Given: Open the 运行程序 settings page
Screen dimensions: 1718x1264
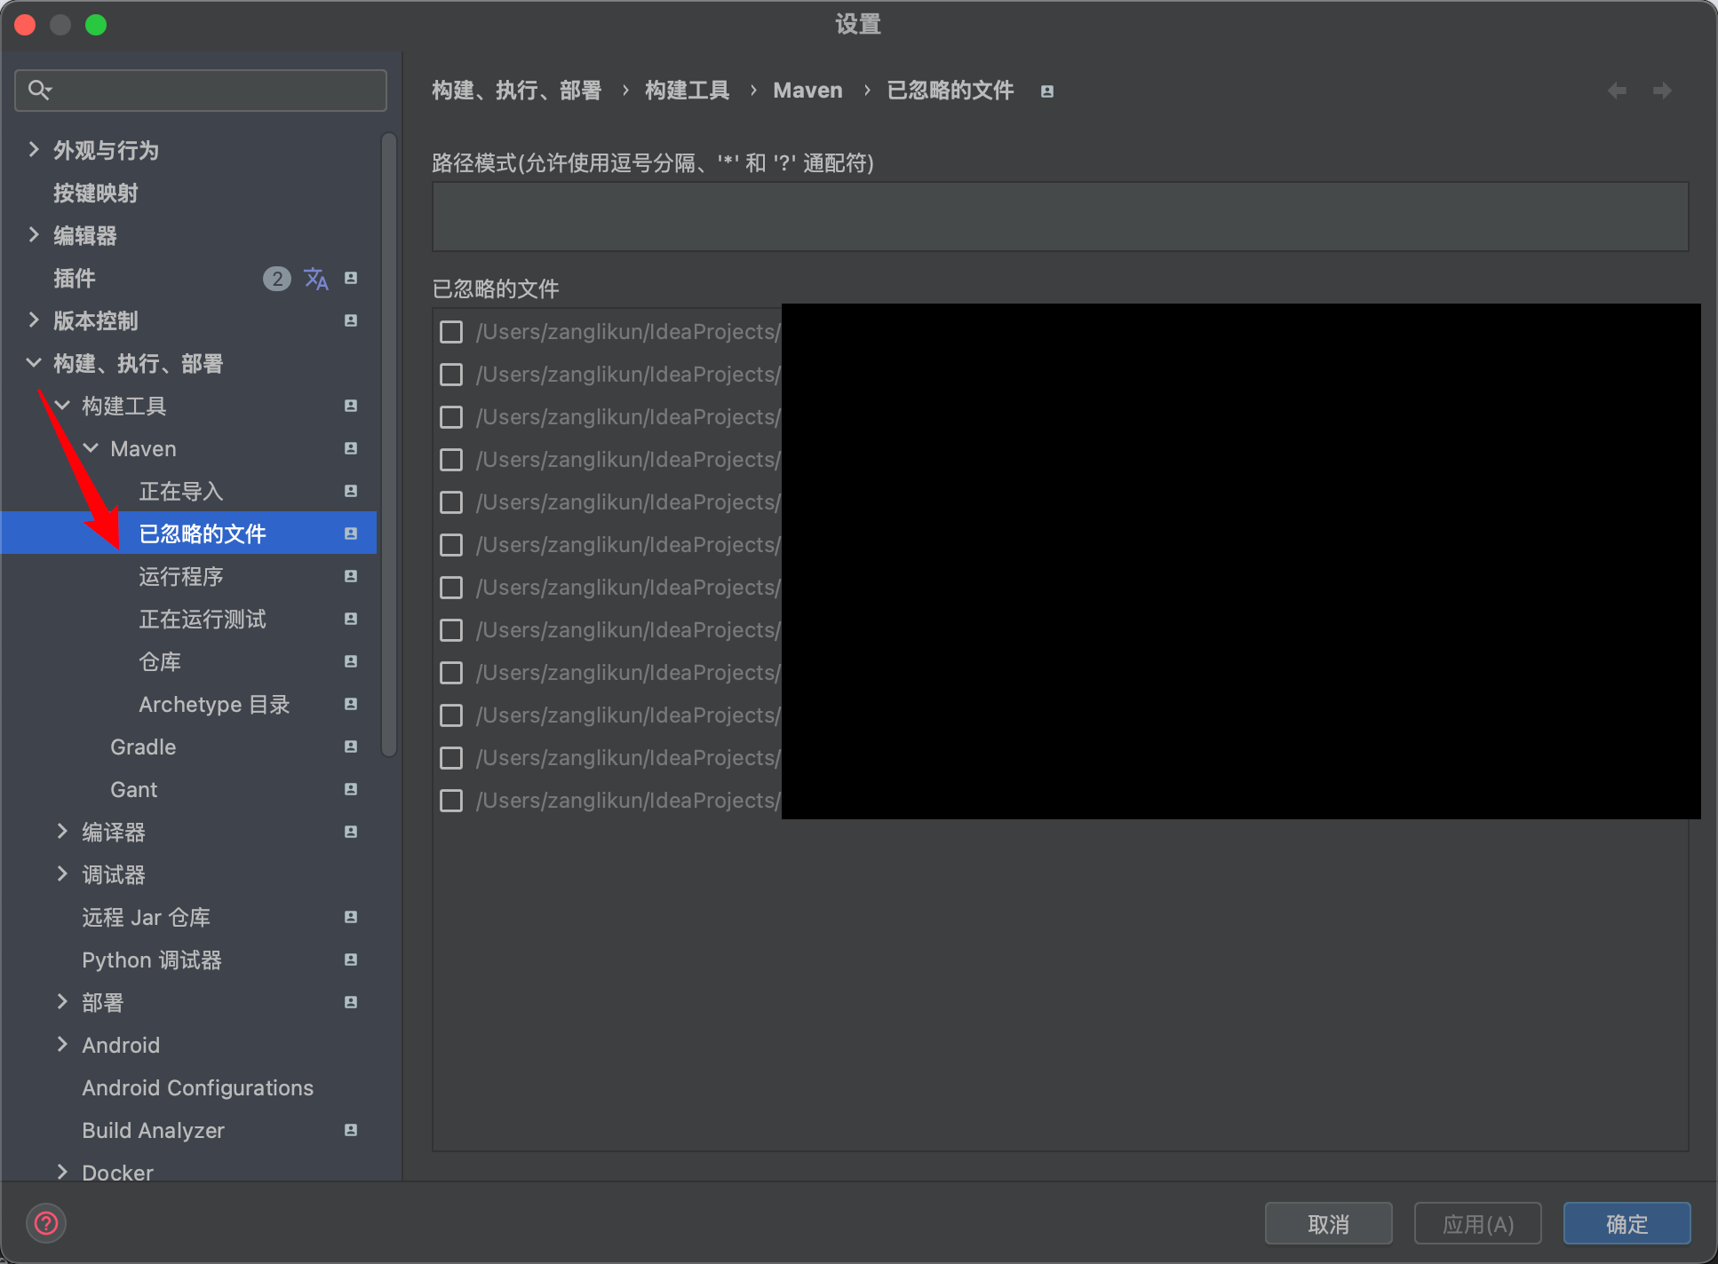Looking at the screenshot, I should tap(180, 577).
